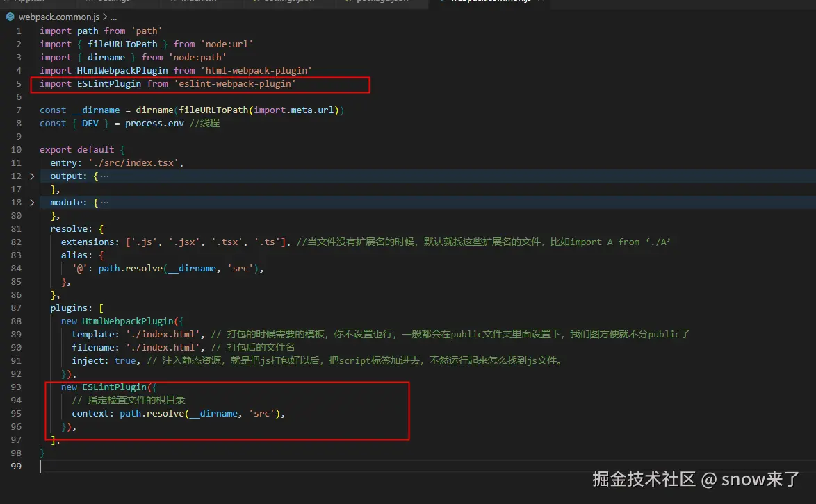Click 'export default' on line 10
This screenshot has height=504, width=816.
pyautogui.click(x=77, y=150)
